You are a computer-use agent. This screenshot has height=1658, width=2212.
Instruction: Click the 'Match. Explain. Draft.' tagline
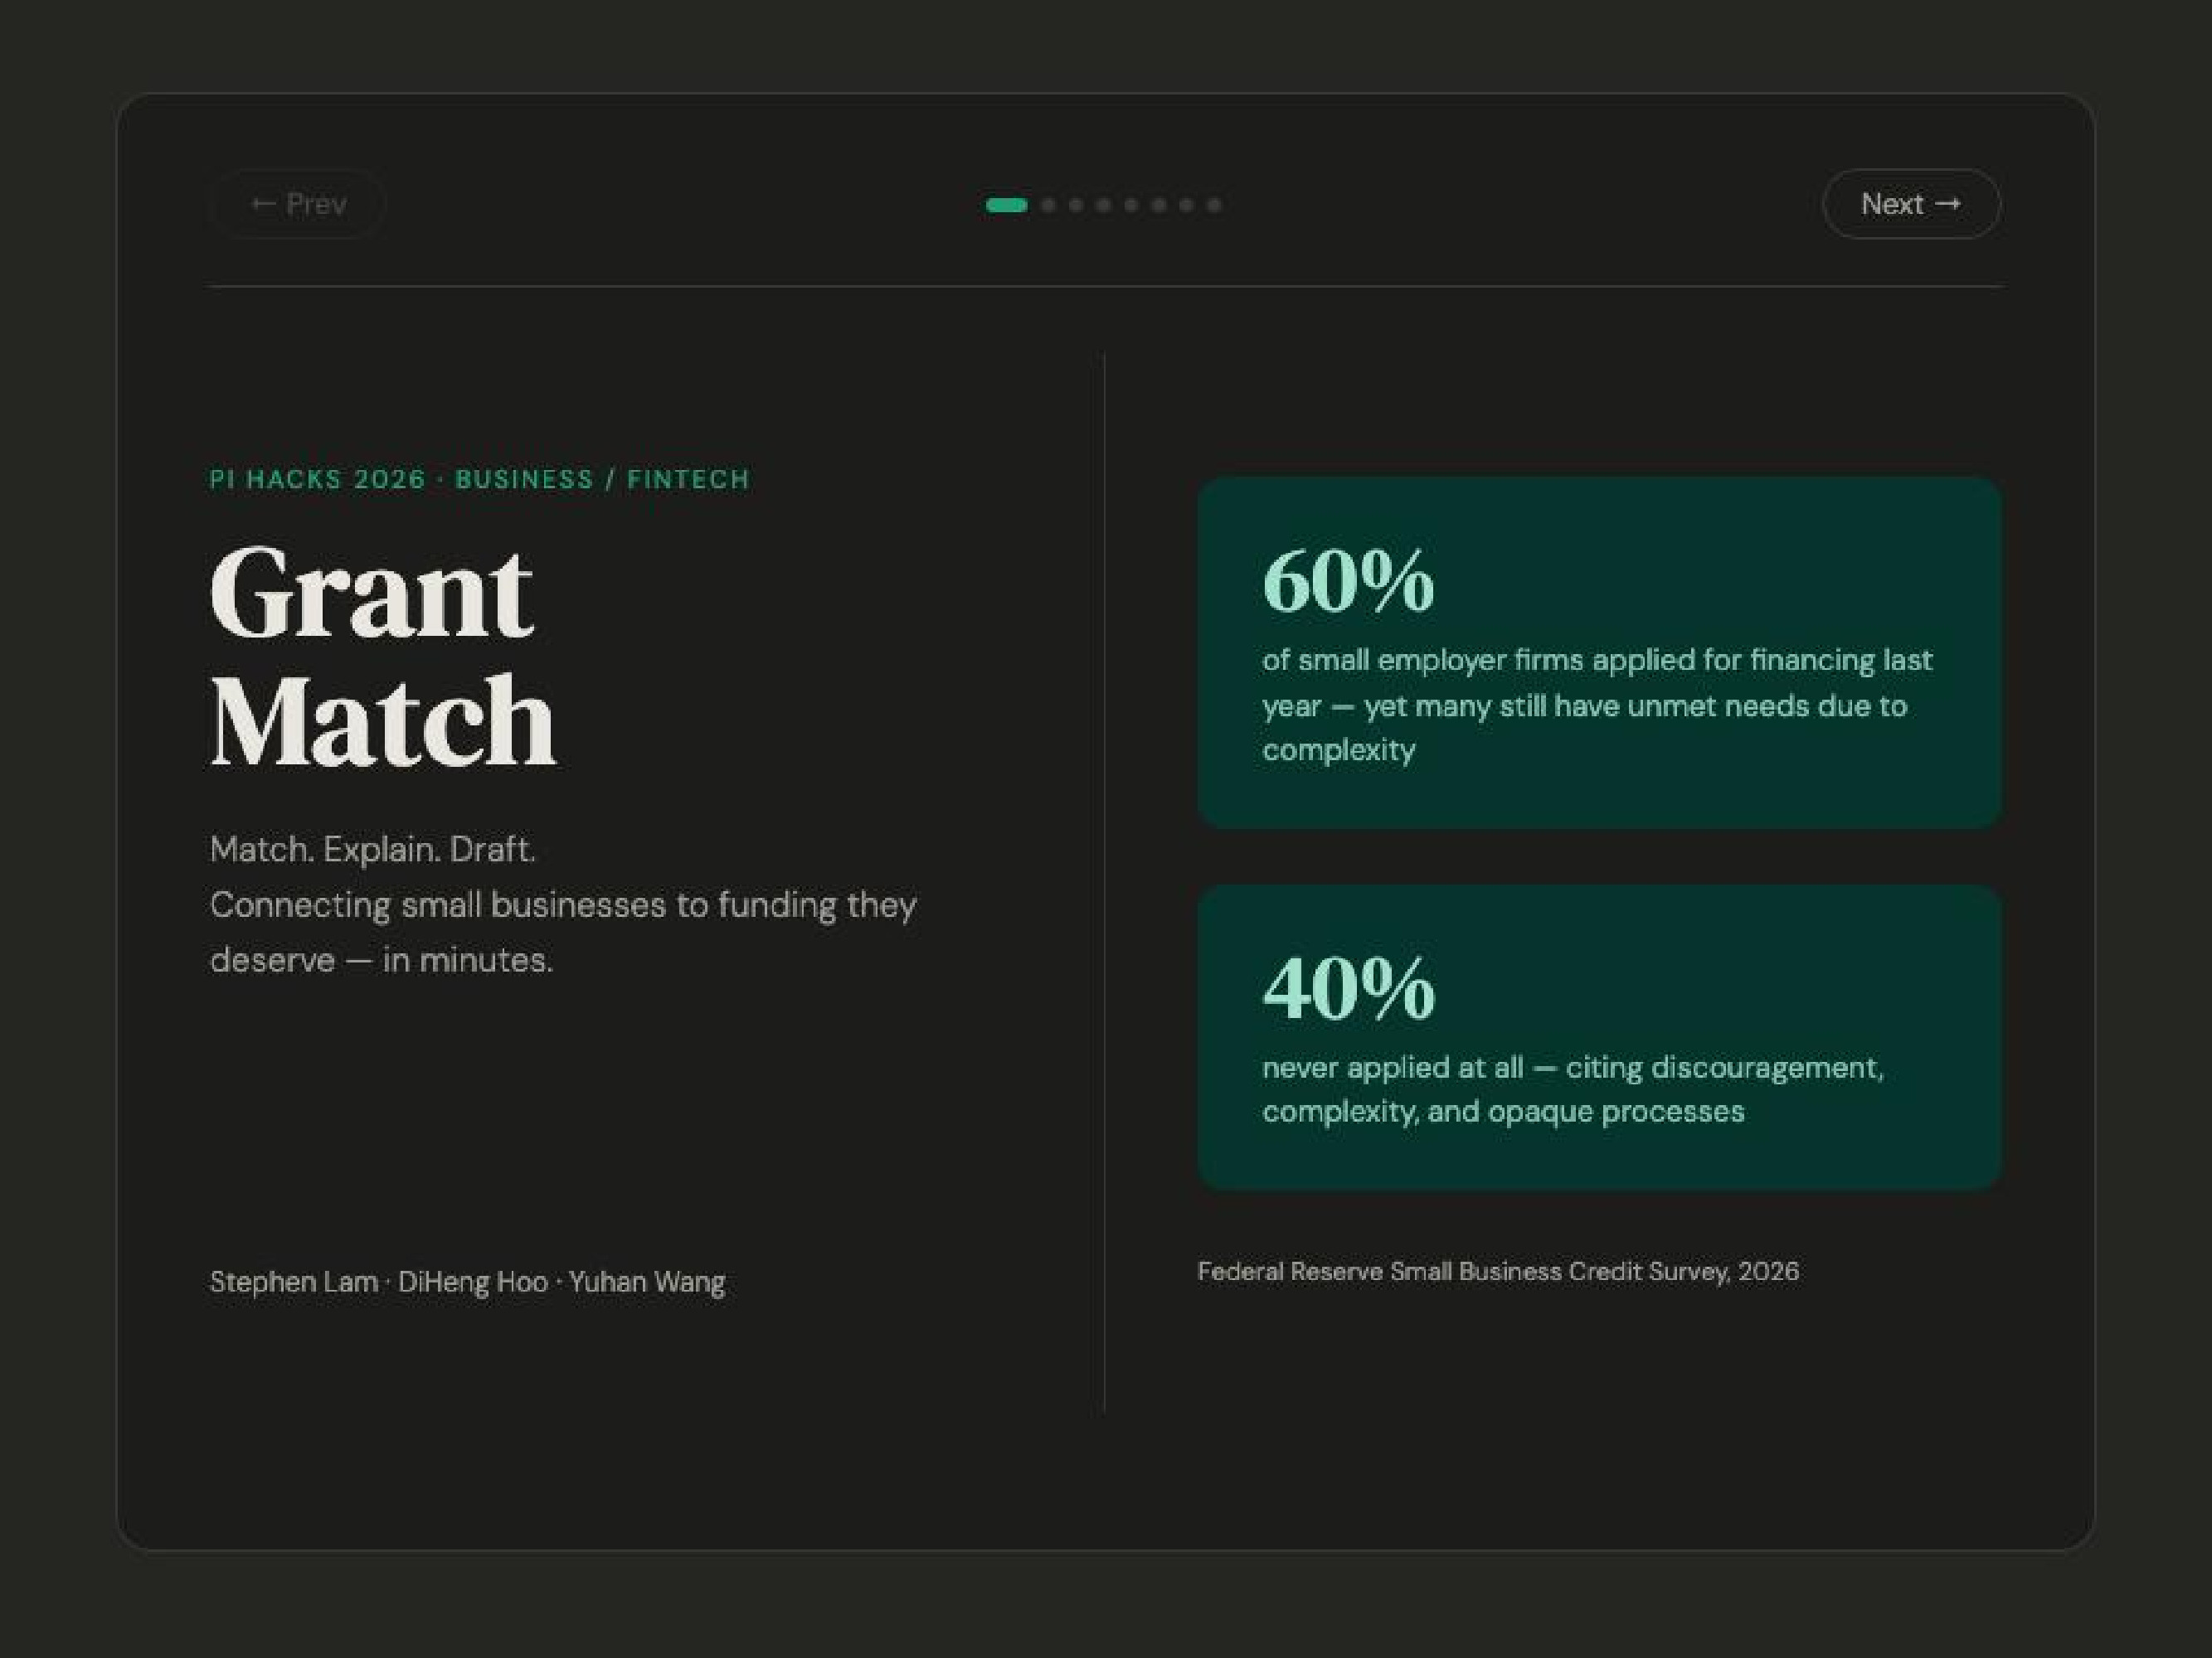[x=373, y=850]
